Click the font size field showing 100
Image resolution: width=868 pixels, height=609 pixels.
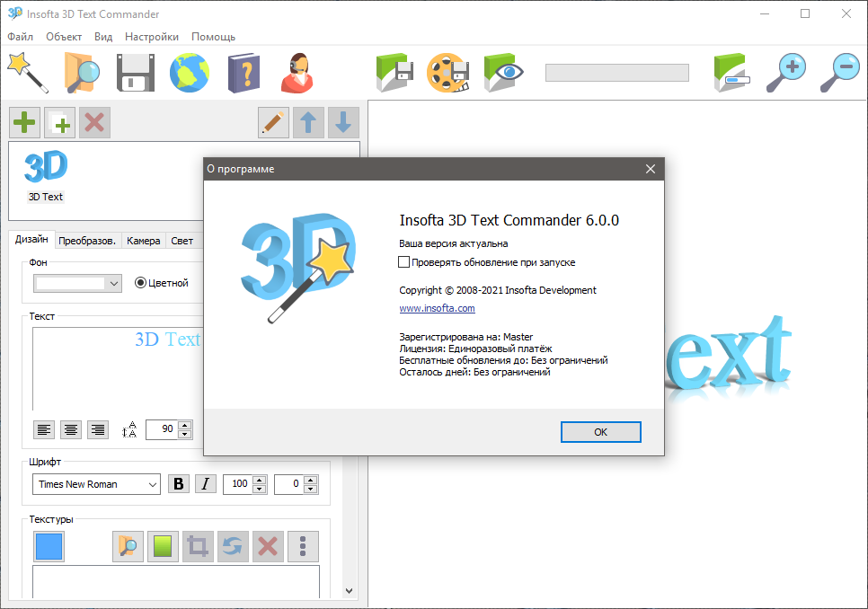(237, 484)
